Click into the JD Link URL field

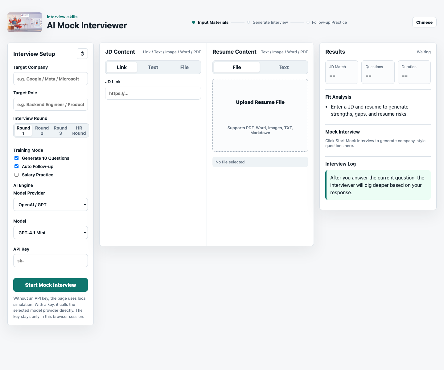[x=153, y=93]
